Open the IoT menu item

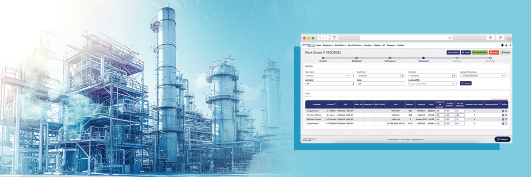[384, 45]
